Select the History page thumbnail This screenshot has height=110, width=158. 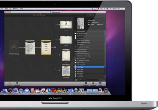pos(66,25)
